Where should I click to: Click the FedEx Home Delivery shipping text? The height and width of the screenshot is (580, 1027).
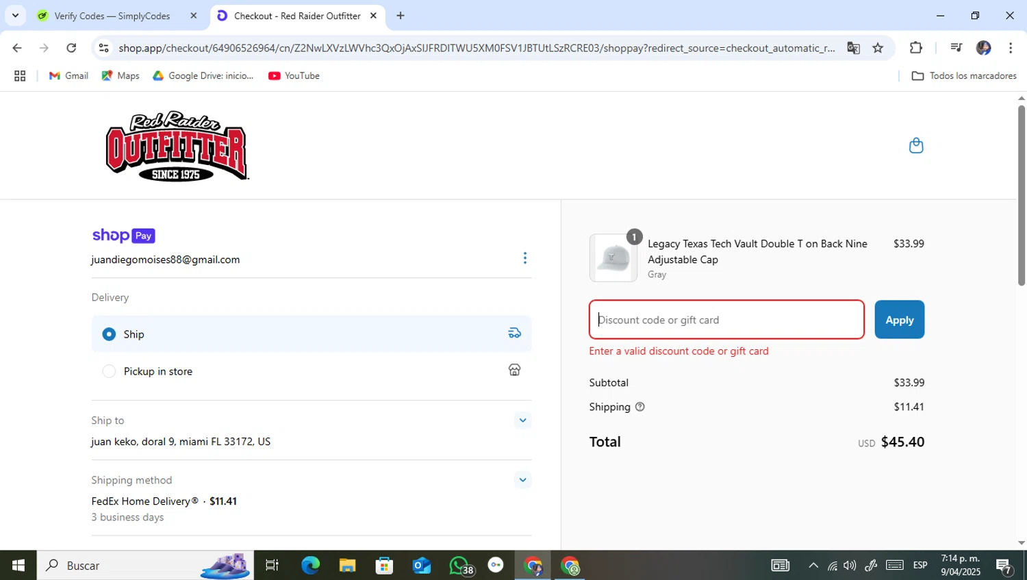[164, 501]
